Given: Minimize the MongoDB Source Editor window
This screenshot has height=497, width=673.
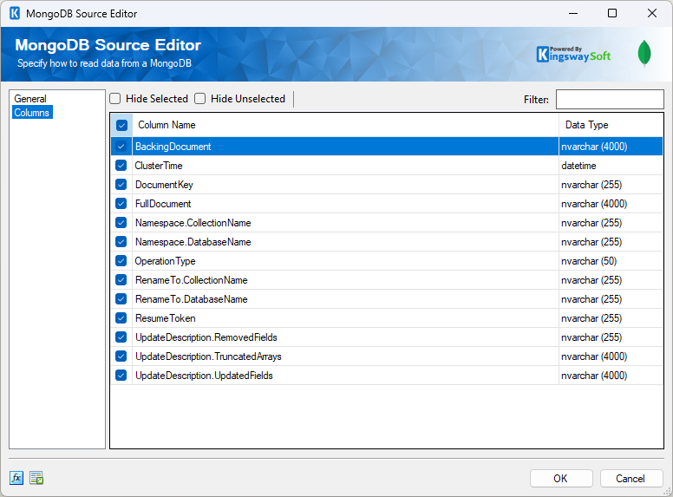Looking at the screenshot, I should (x=573, y=13).
